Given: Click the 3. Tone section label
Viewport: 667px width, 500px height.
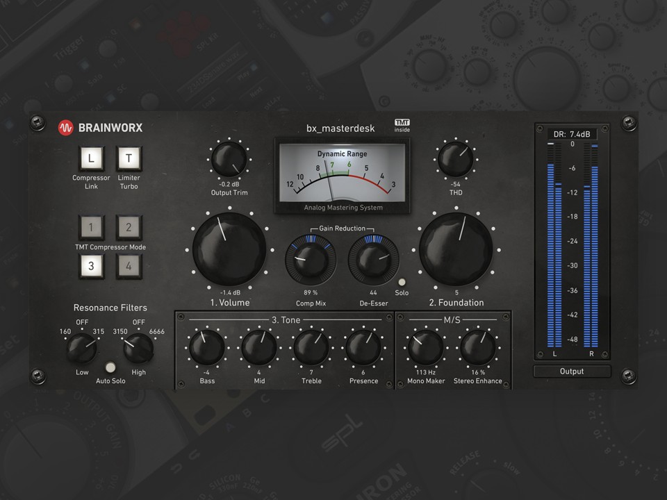Looking at the screenshot, I should [x=286, y=319].
